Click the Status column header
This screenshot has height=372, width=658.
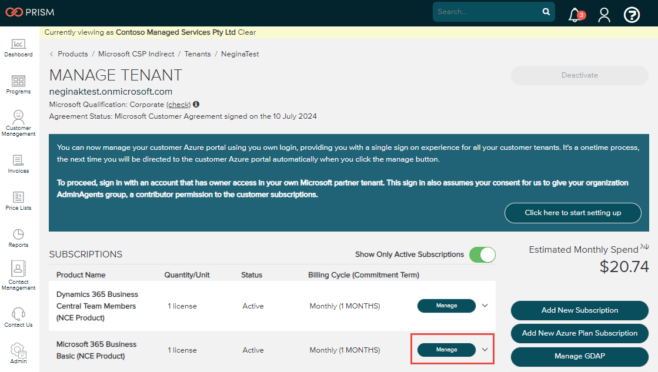[x=252, y=275]
